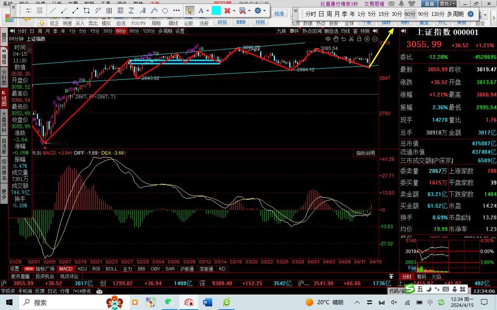Click the eraser tool in drawing toolbar
Viewport: 497px width, 310px height.
point(242,11)
